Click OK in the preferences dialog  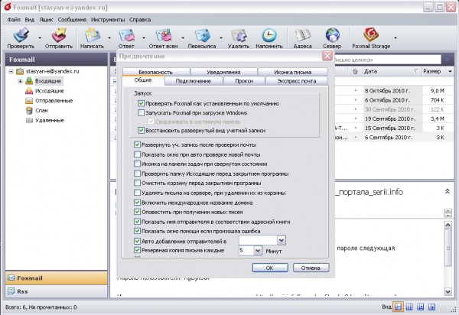click(x=270, y=268)
